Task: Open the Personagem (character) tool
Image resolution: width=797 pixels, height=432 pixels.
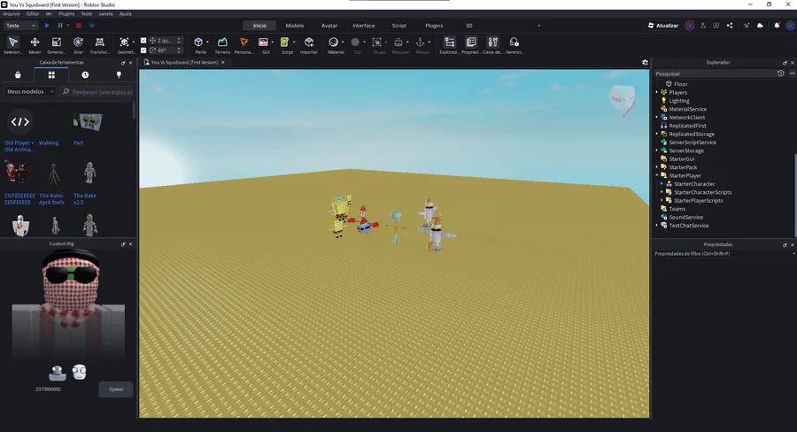Action: tap(244, 45)
